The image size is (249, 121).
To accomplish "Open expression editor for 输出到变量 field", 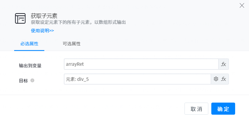I will tap(223, 64).
